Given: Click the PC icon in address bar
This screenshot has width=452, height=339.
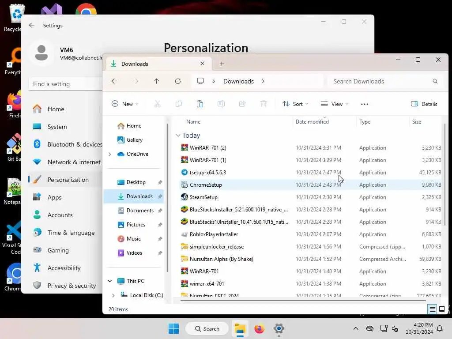Looking at the screenshot, I should tap(200, 81).
